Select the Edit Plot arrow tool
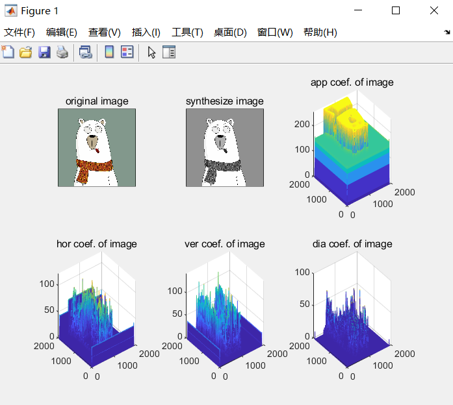Image resolution: width=453 pixels, height=405 pixels. (x=151, y=53)
